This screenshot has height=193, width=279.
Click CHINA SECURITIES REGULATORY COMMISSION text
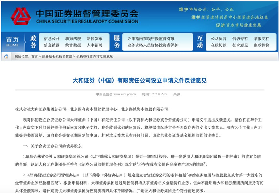(x=87, y=21)
